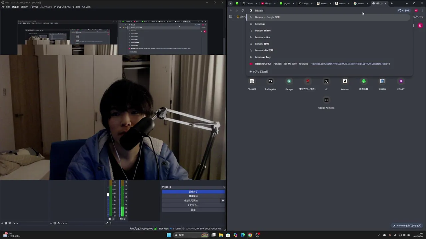The image size is (426, 239).
Task: Open scene filters icon in OBS
Action: 10,223
